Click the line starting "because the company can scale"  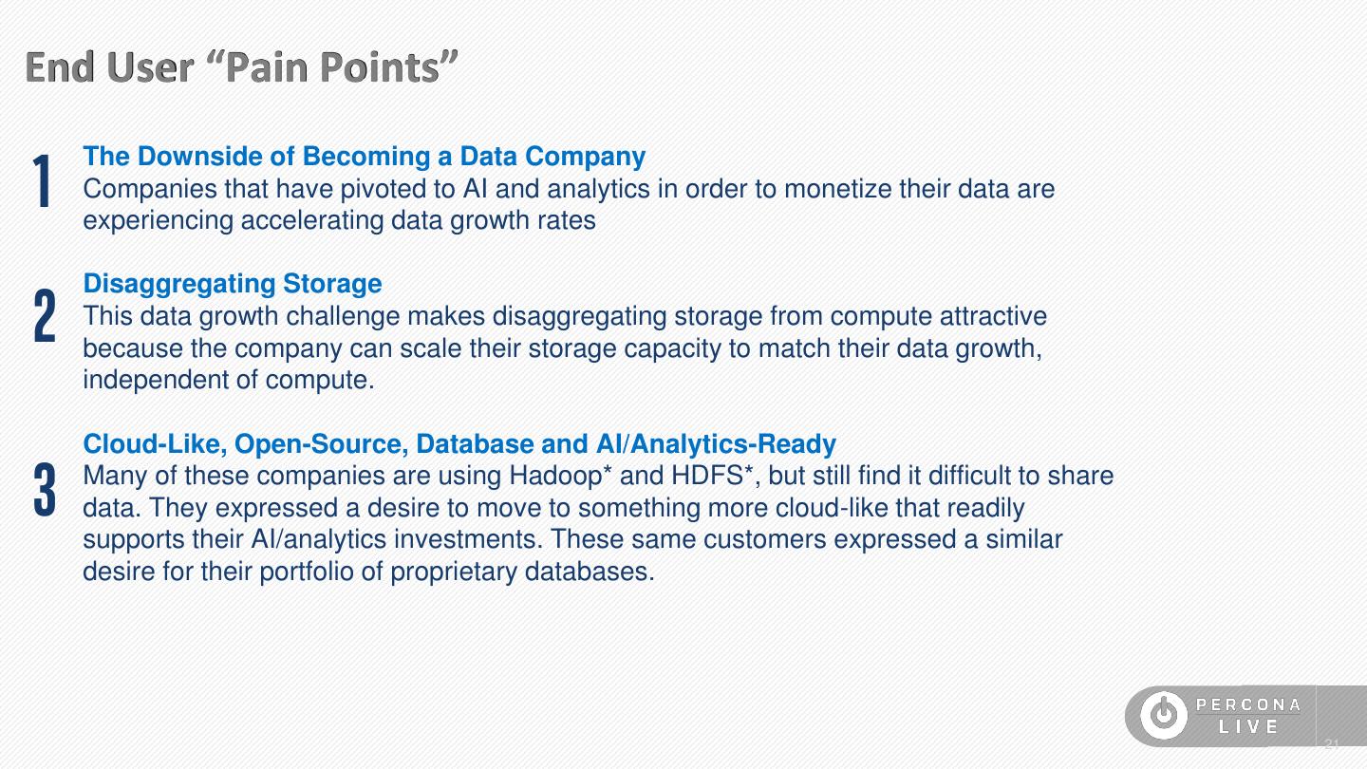562,348
